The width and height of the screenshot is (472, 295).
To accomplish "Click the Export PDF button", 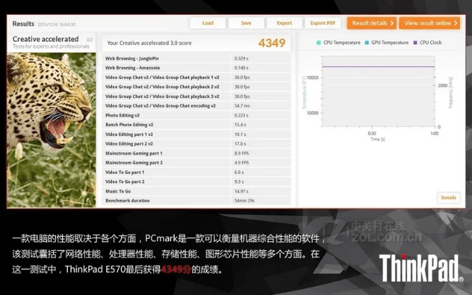I will (323, 23).
